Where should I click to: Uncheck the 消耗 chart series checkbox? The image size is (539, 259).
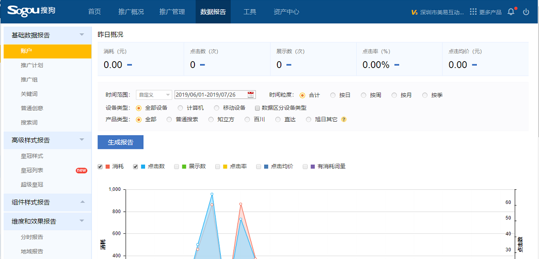point(100,167)
